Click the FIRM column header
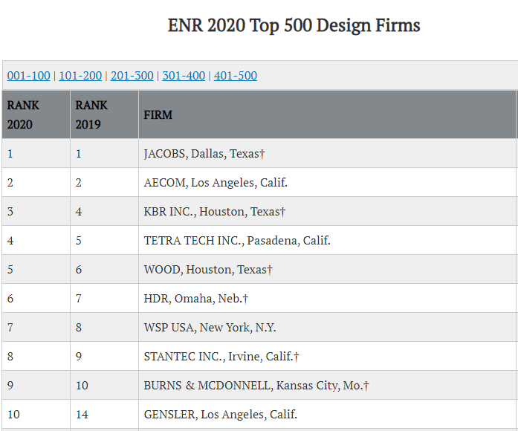The height and width of the screenshot is (431, 518). 327,114
